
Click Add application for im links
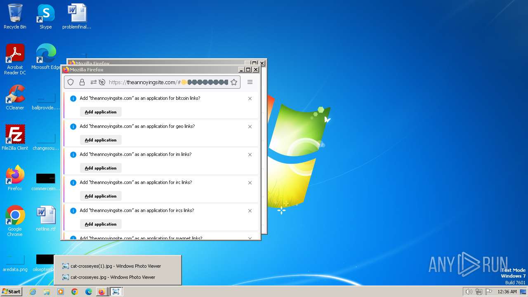pos(101,168)
